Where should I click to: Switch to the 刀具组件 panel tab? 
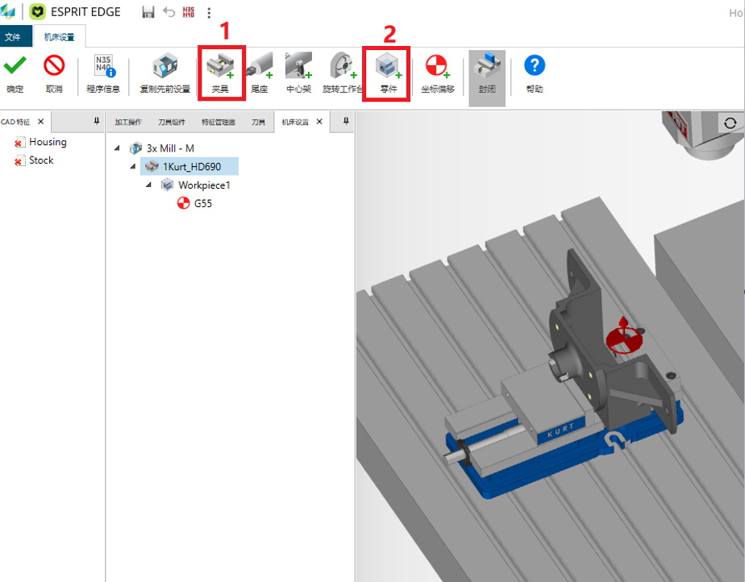click(x=172, y=122)
